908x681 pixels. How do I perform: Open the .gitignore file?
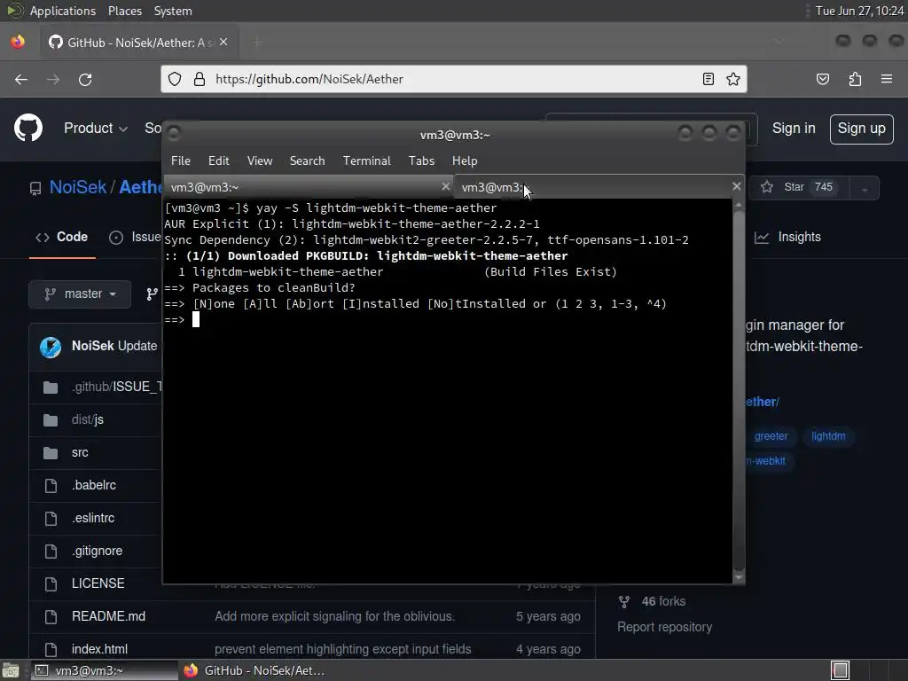[x=98, y=551]
